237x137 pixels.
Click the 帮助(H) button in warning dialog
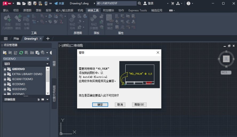pos(139,105)
